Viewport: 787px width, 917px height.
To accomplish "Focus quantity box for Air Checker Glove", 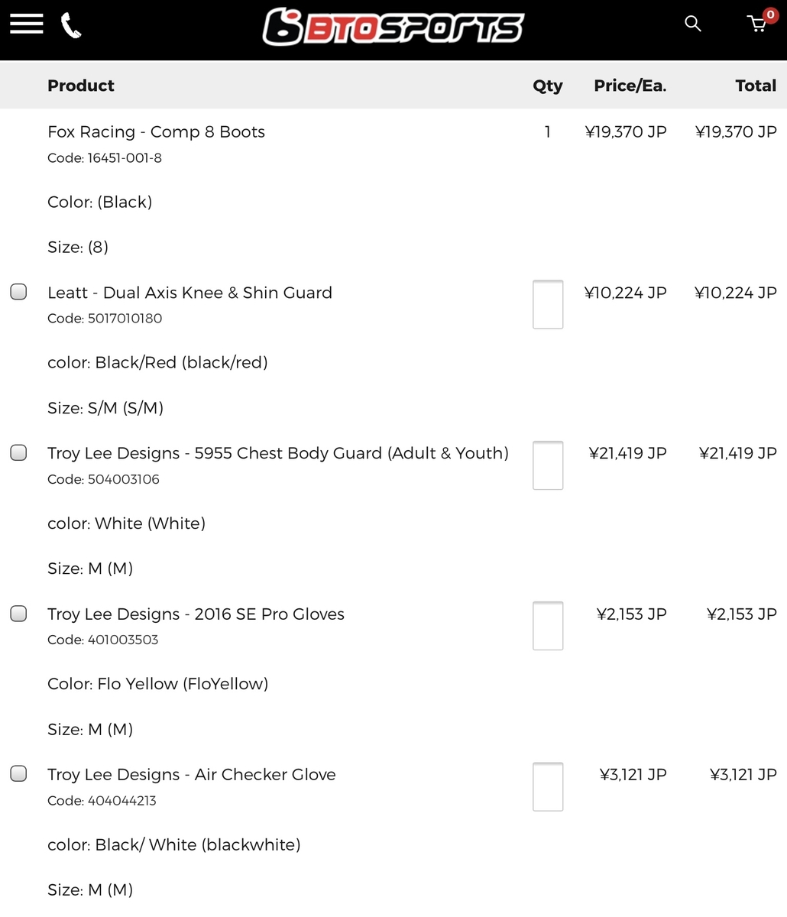I will 548,787.
